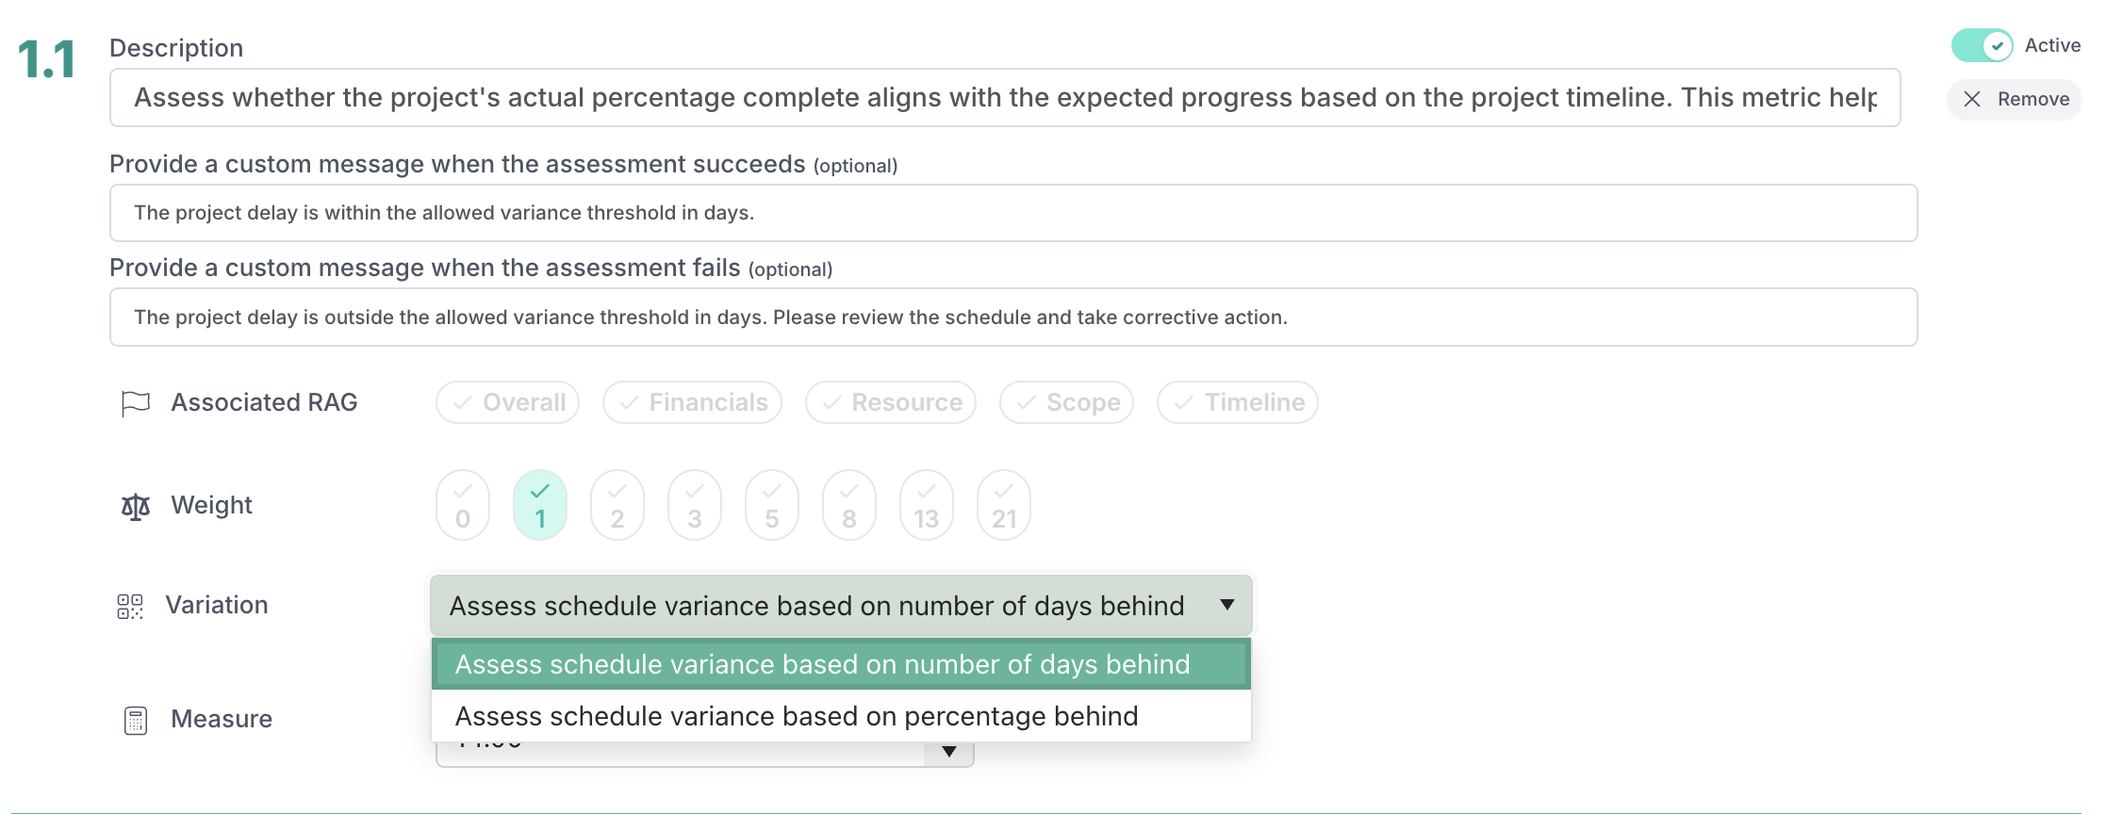This screenshot has width=2123, height=814.
Task: Edit the assessment fails message field
Action: coord(1013,317)
